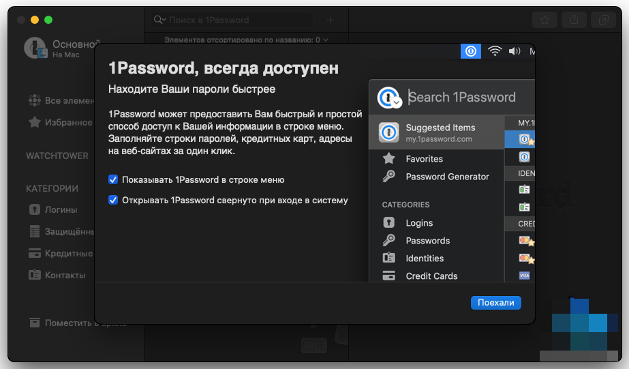Click the favorite star toolbar button
629x369 pixels.
[x=544, y=20]
